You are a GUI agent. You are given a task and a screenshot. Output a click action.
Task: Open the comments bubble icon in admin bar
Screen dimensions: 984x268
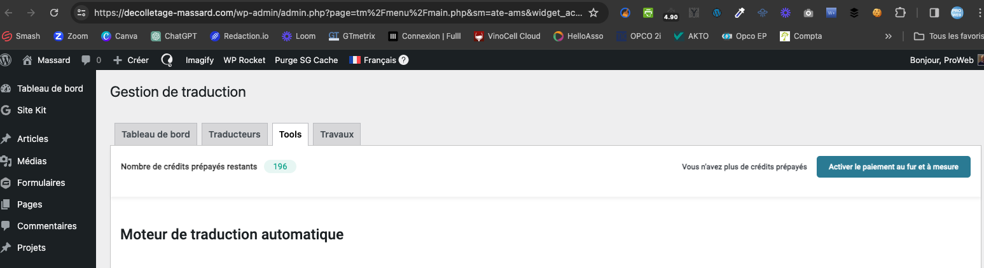click(86, 60)
